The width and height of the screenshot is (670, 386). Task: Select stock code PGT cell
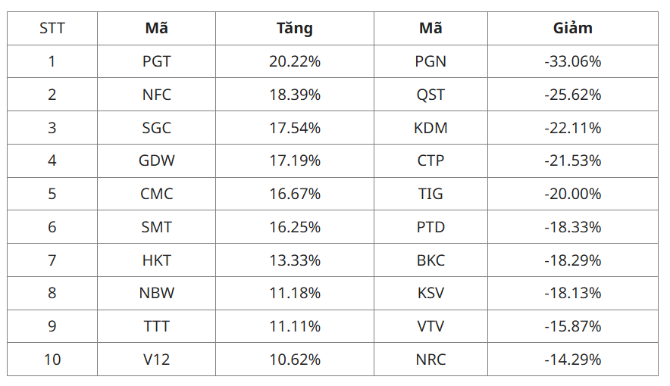(x=156, y=61)
